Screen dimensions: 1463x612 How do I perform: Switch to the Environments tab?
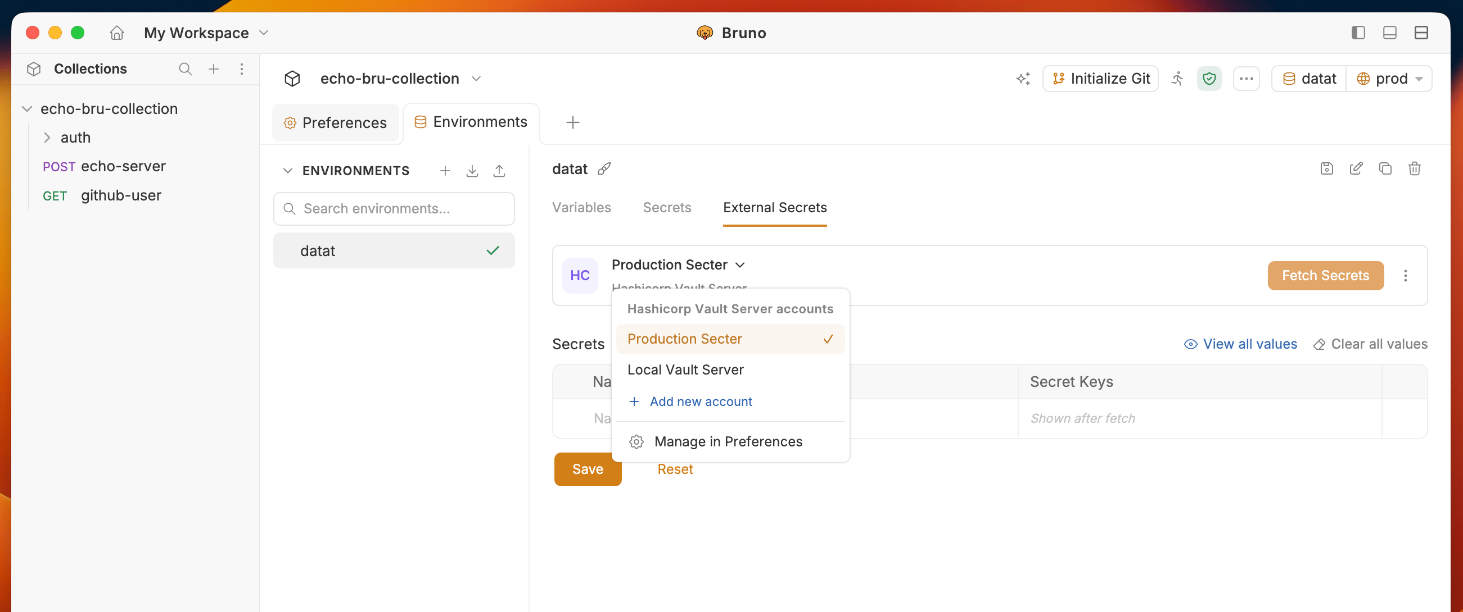click(471, 122)
